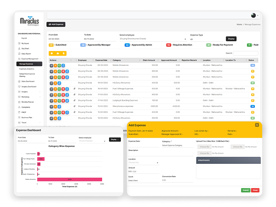Click the edit icon in the 06-05-2025 250.00 row
This screenshot has height=207, width=276.
pos(52,65)
